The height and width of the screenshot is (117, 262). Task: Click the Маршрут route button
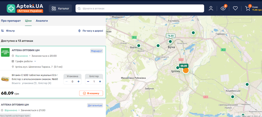point(96,51)
